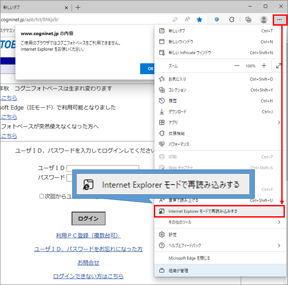This screenshot has width=288, height=285.
Task: Open the Edge settings and more menu
Action: [279, 19]
